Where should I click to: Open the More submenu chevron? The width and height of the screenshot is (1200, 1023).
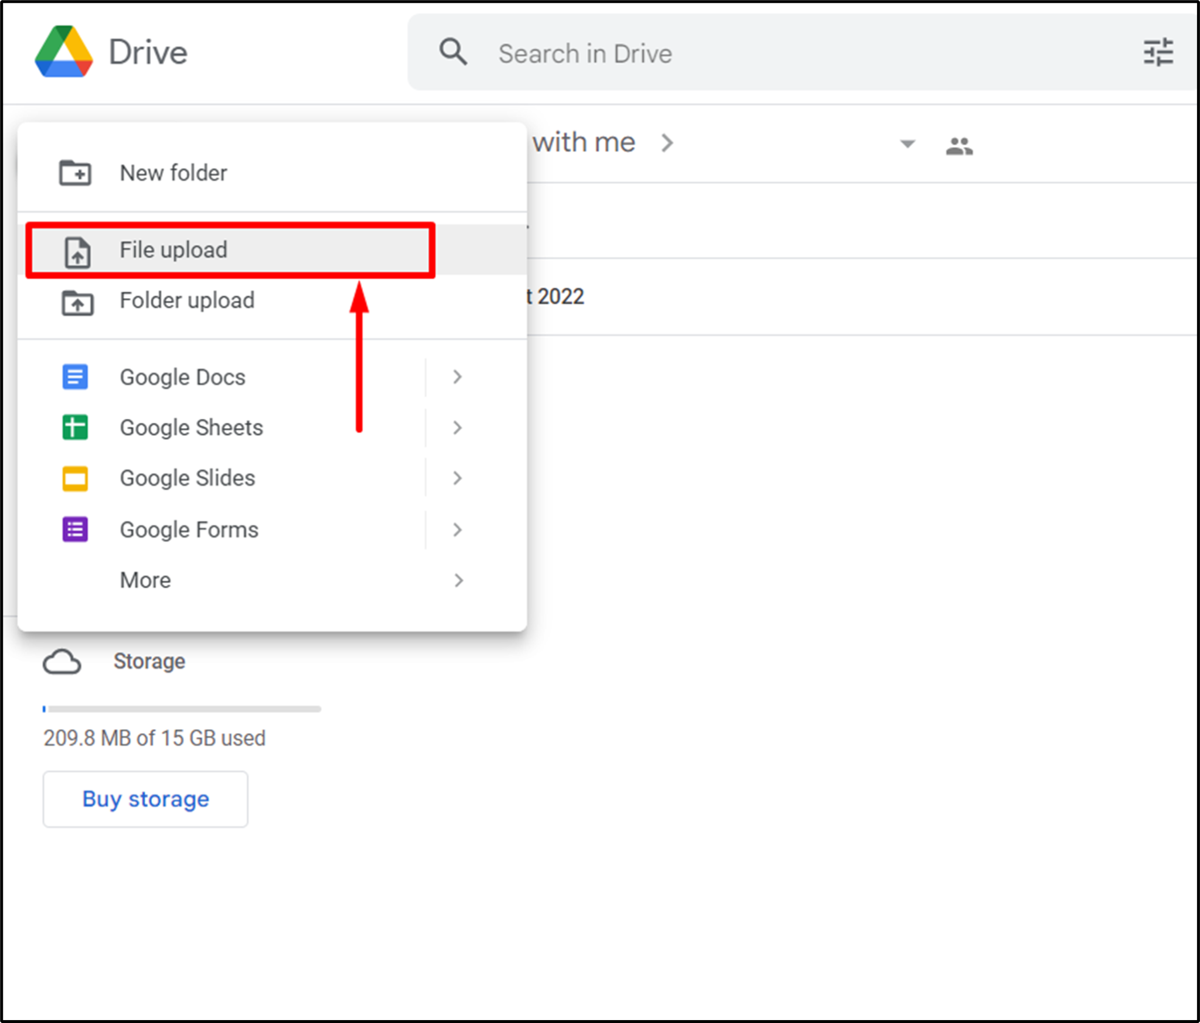click(459, 580)
